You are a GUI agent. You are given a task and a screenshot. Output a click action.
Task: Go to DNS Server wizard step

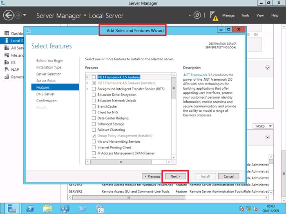(45, 94)
